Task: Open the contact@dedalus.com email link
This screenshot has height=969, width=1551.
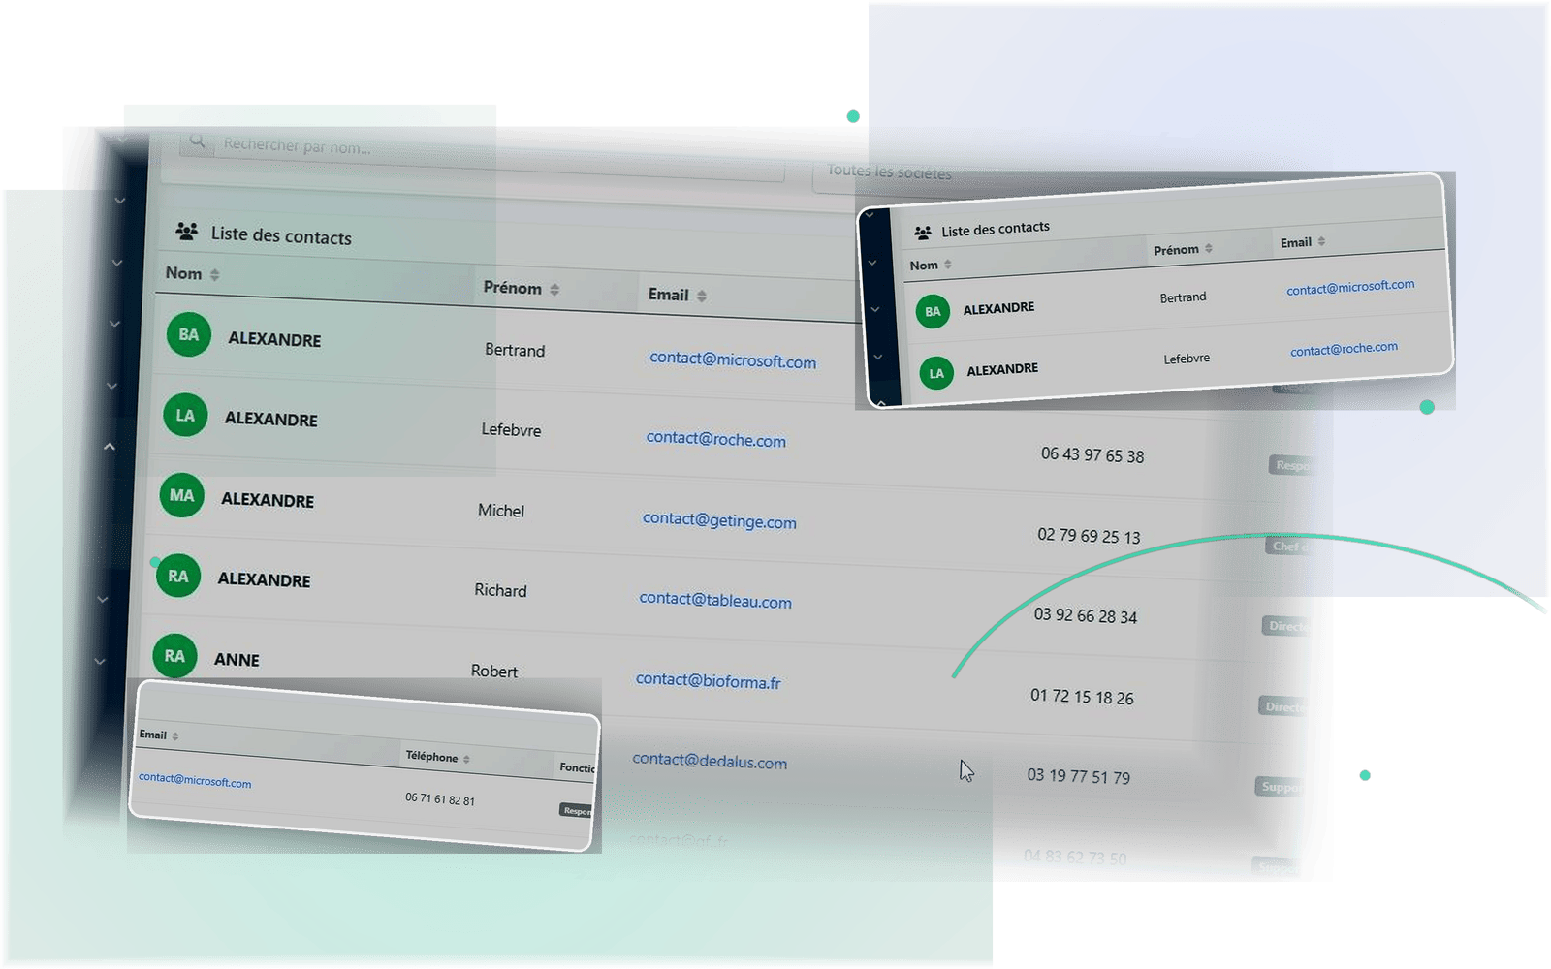Action: (710, 761)
